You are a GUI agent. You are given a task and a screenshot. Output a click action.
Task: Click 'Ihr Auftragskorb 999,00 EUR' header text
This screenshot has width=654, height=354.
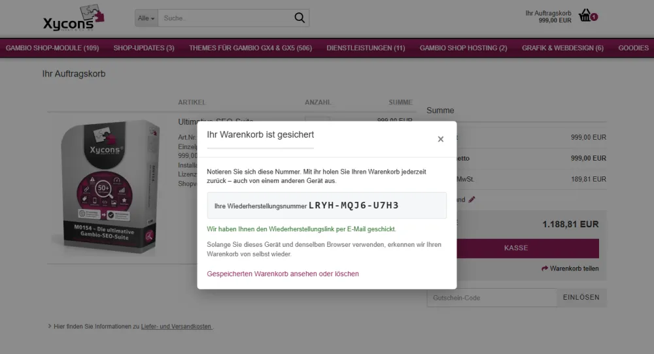tap(548, 17)
